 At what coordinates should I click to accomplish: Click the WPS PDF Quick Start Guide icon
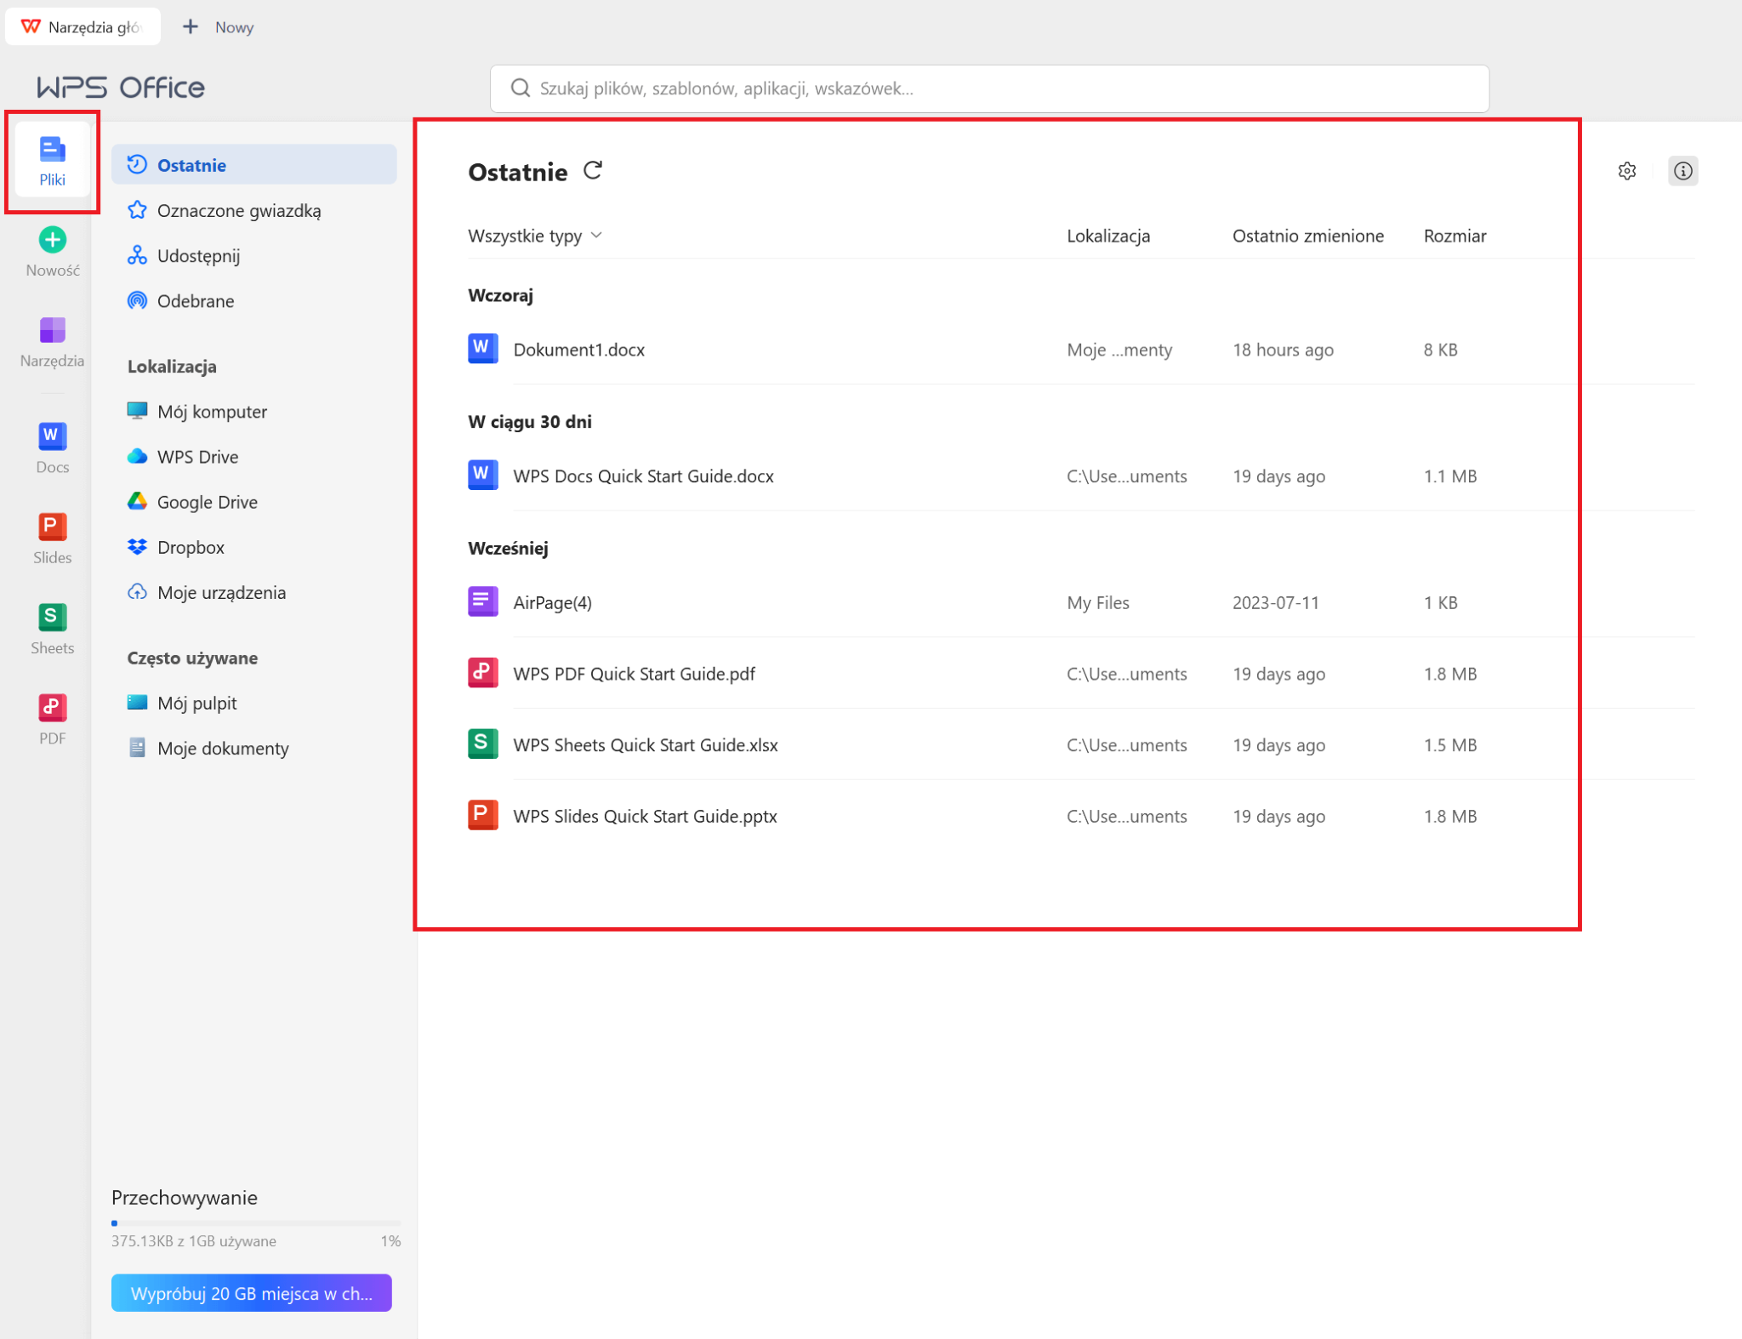(482, 673)
